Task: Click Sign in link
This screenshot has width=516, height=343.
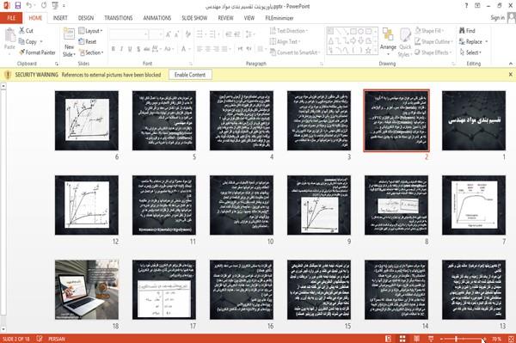Action: pos(497,18)
